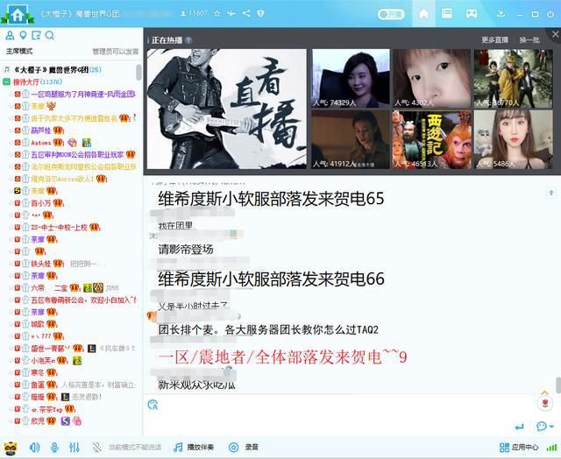Click the location pin icon
The width and height of the screenshot is (561, 459).
(x=23, y=35)
